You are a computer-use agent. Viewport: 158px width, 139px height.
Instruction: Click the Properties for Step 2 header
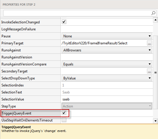[x=19, y=5]
